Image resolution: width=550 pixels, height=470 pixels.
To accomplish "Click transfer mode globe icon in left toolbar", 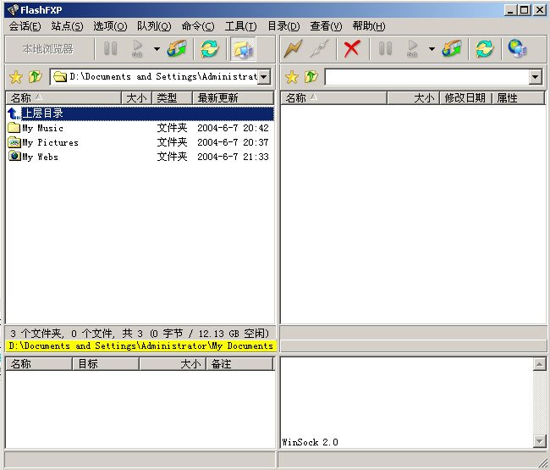I will click(x=177, y=48).
